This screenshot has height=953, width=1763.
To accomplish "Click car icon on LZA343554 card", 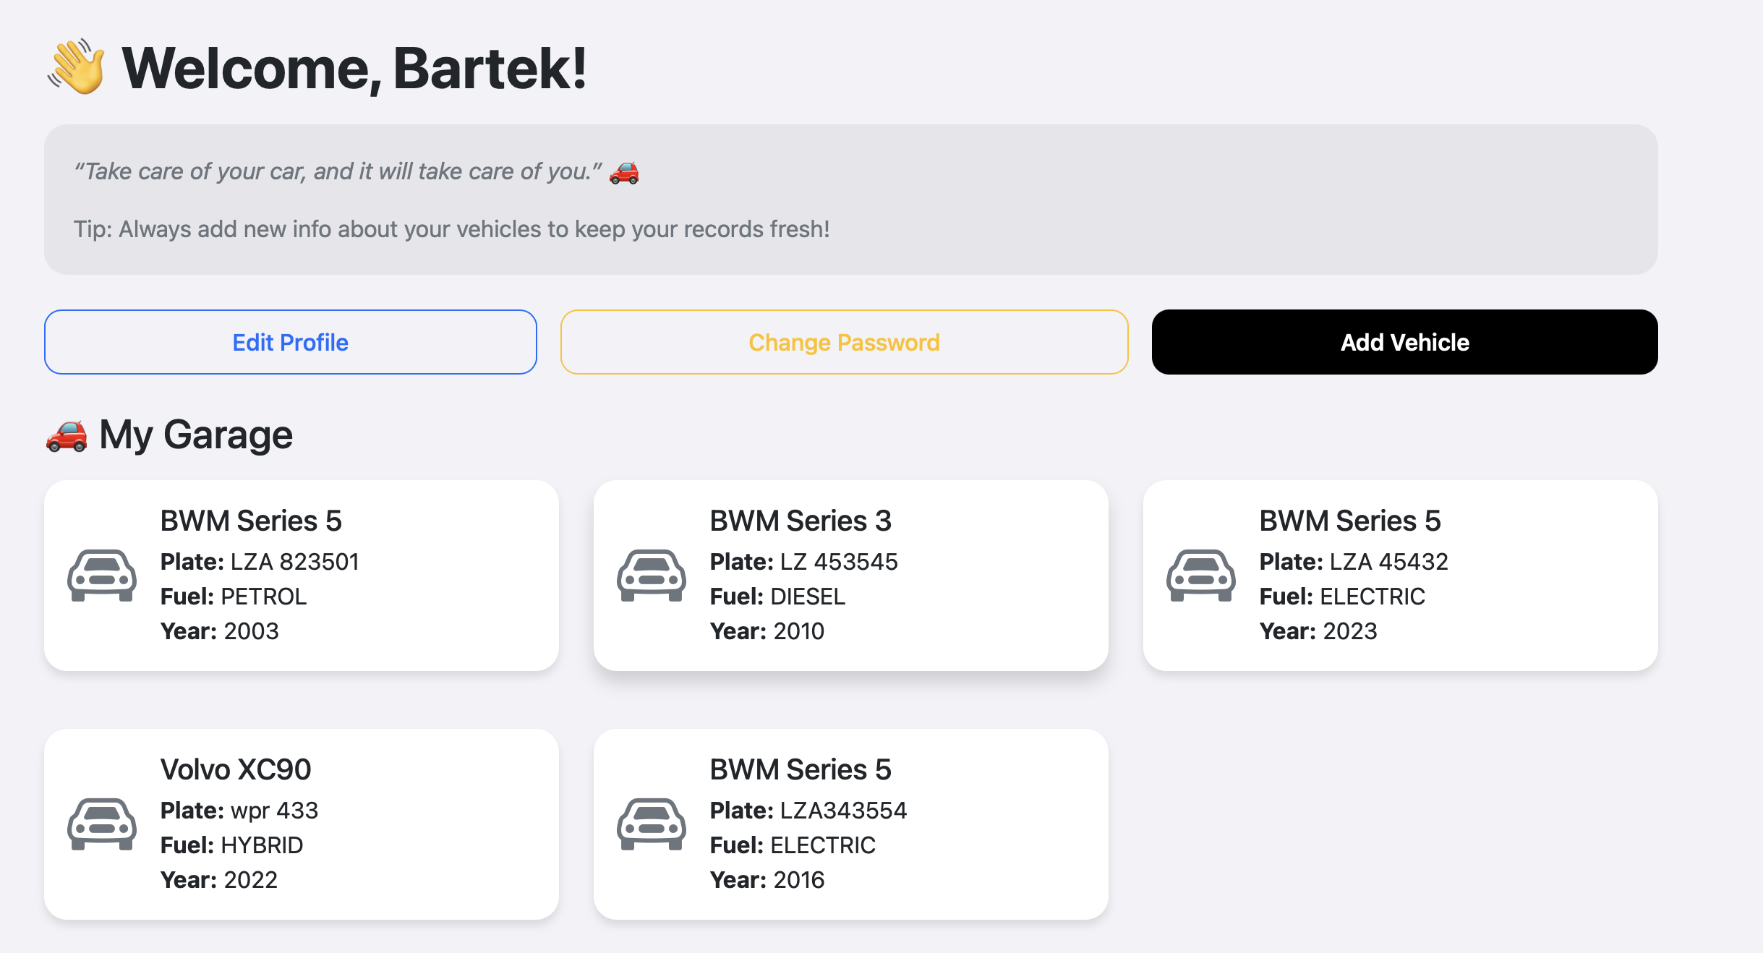I will pyautogui.click(x=652, y=824).
